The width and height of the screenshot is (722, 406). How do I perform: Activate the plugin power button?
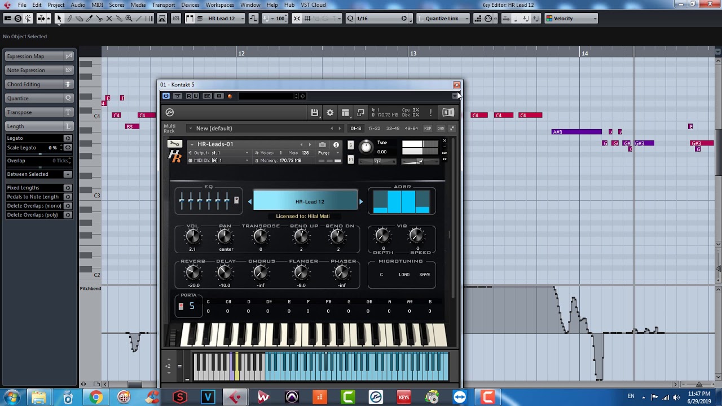166,96
